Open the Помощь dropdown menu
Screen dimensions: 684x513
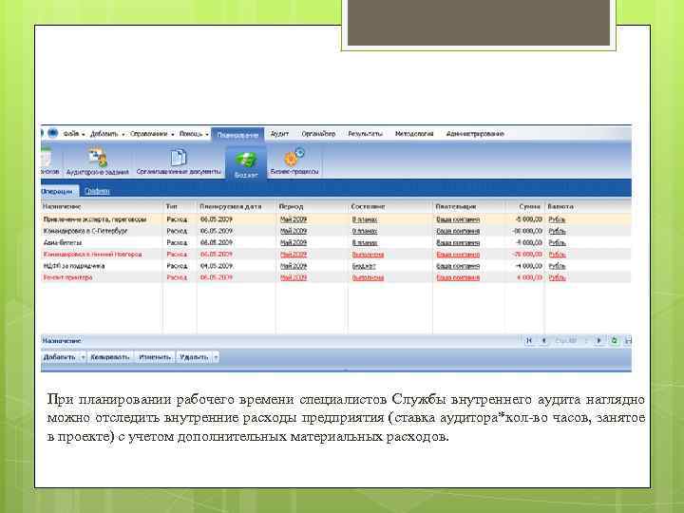(194, 134)
